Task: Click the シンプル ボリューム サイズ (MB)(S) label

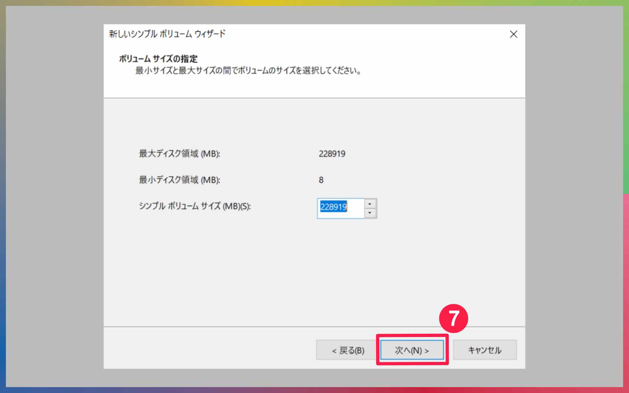Action: pos(195,206)
